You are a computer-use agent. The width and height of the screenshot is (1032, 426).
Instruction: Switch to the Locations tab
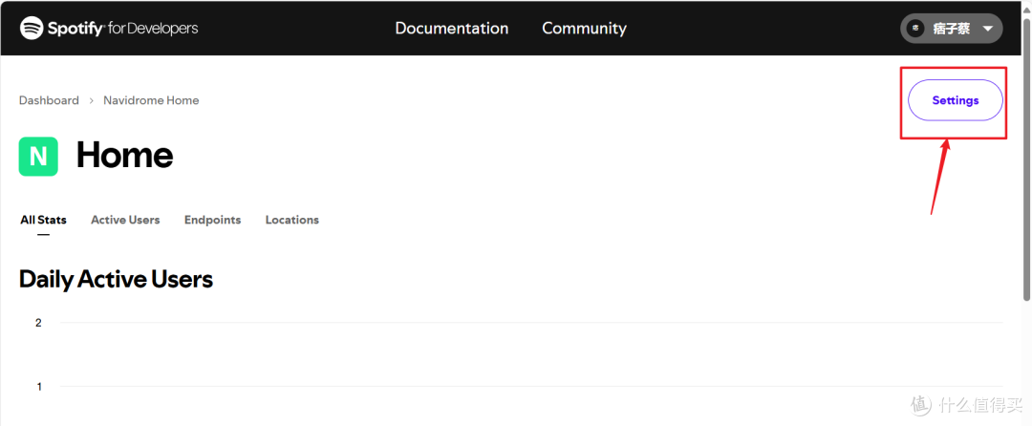click(292, 221)
